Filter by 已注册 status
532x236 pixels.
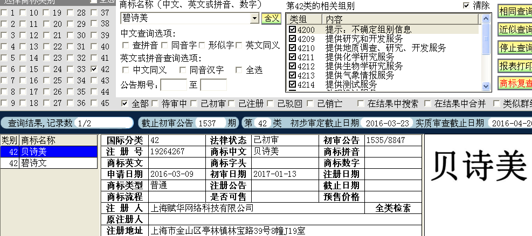coord(232,103)
